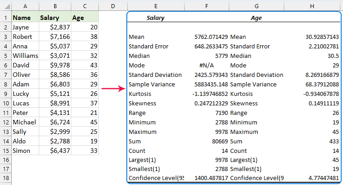Select the select-all corner of the sheet
The width and height of the screenshot is (343, 185).
click(5, 6)
